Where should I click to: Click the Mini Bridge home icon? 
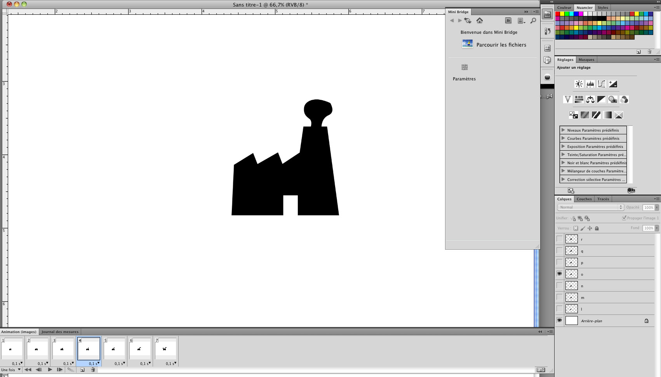480,21
